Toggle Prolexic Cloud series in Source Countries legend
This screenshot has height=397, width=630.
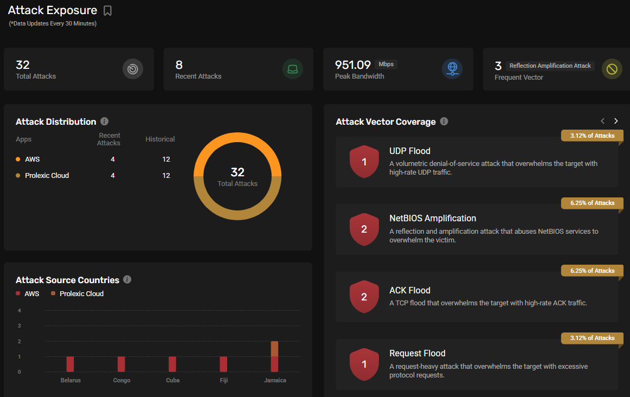tap(77, 294)
